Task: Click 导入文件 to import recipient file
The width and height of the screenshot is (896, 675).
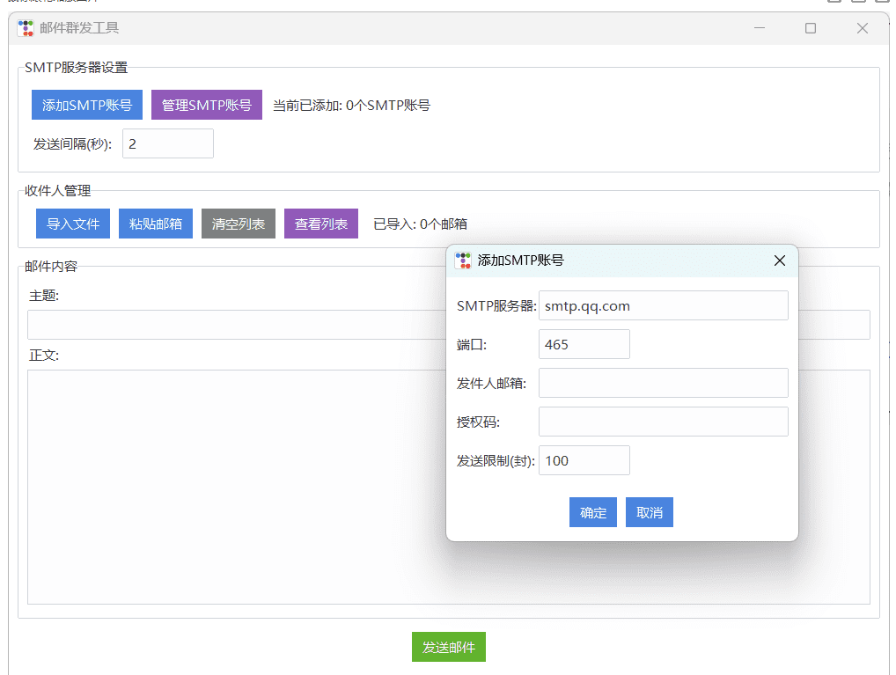Action: click(x=72, y=224)
